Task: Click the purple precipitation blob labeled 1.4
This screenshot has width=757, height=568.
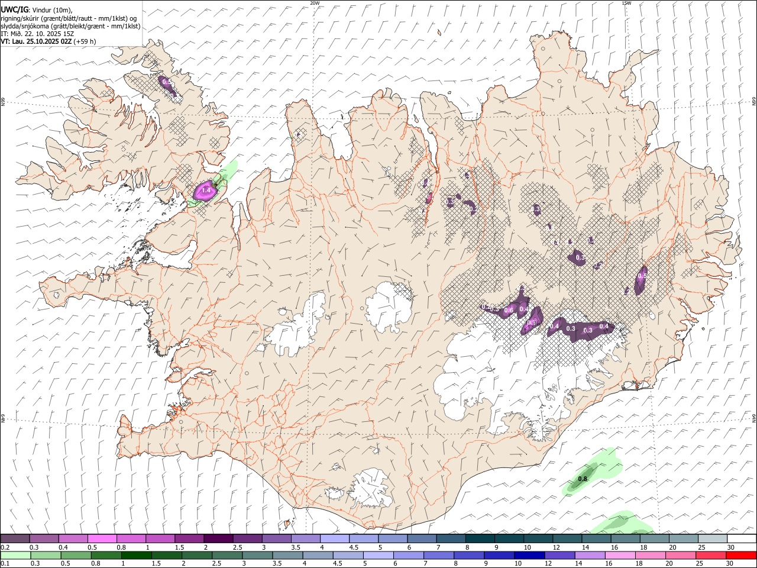Action: pyautogui.click(x=205, y=191)
